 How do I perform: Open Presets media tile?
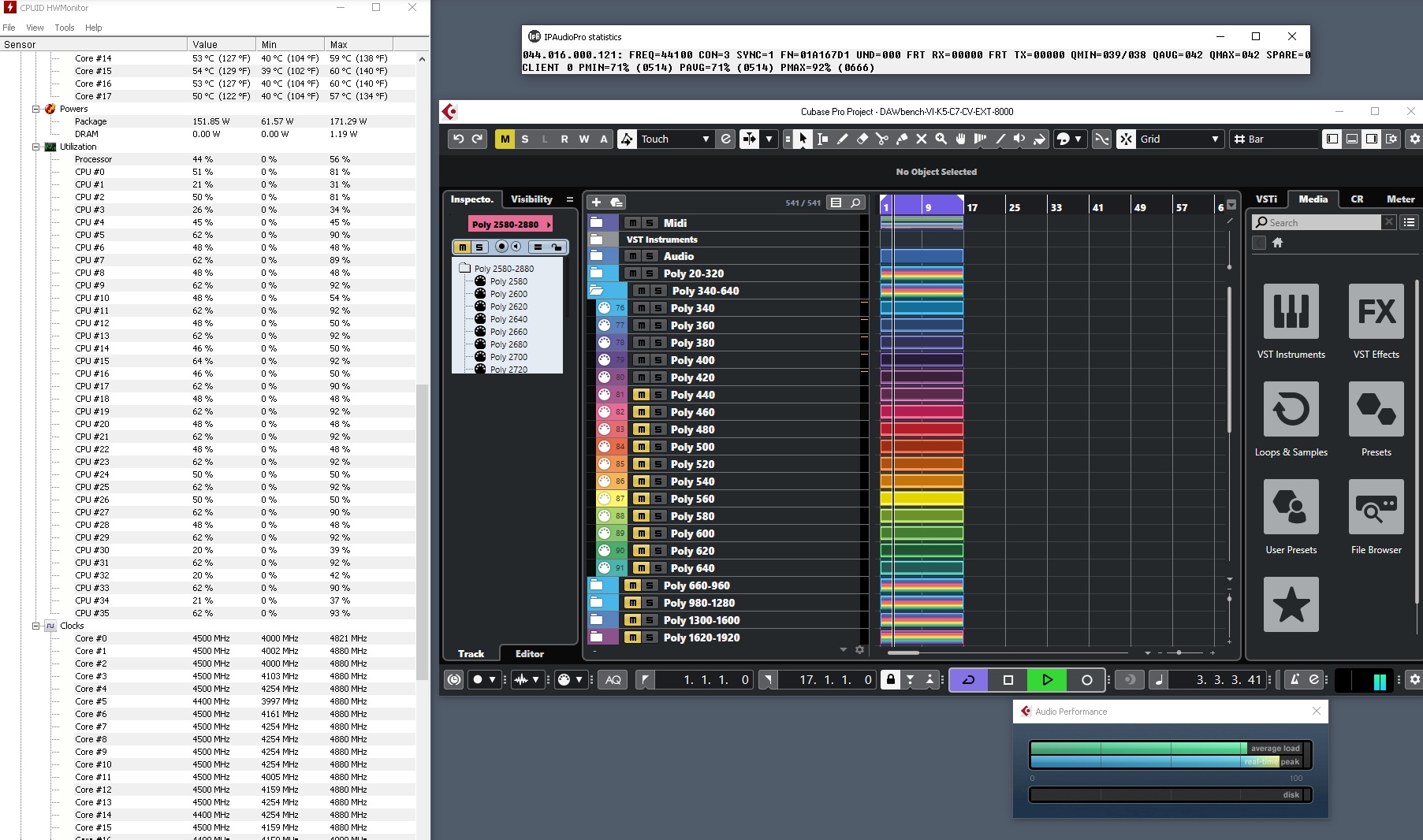pyautogui.click(x=1376, y=419)
